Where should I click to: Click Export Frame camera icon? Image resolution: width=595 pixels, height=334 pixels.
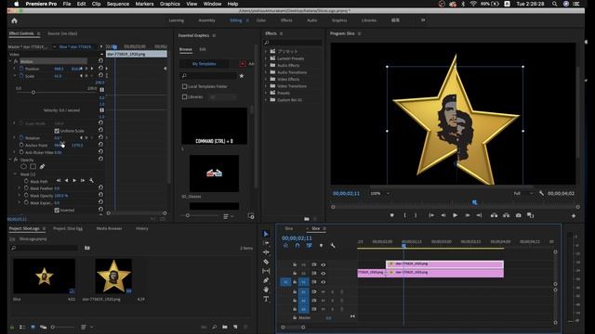[519, 215]
